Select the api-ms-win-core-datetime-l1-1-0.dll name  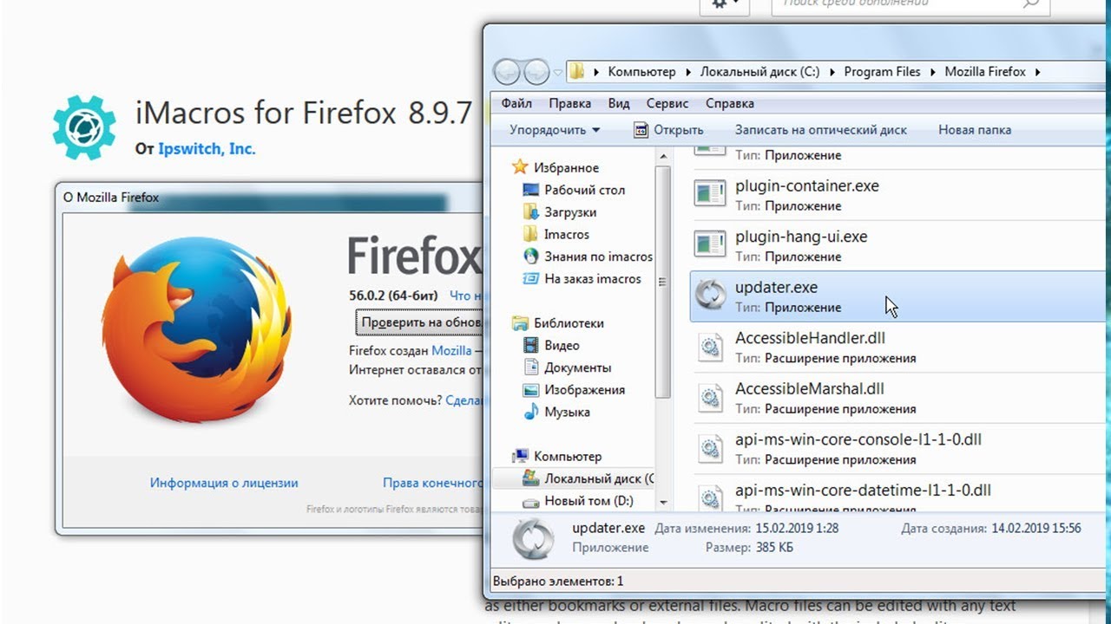tap(863, 490)
